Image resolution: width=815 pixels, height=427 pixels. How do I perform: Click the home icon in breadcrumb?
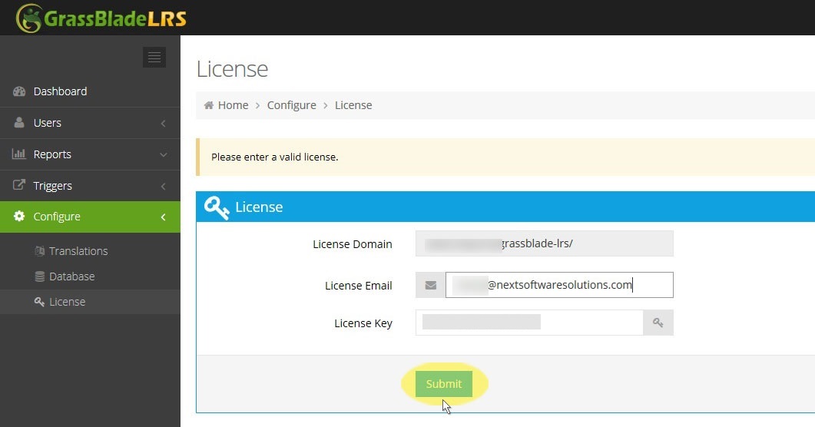coord(209,105)
